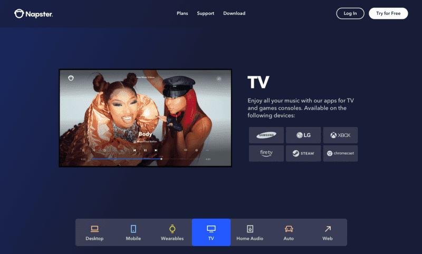This screenshot has width=422, height=254.
Task: Toggle the CC captions icon in video
Action: click(x=186, y=150)
